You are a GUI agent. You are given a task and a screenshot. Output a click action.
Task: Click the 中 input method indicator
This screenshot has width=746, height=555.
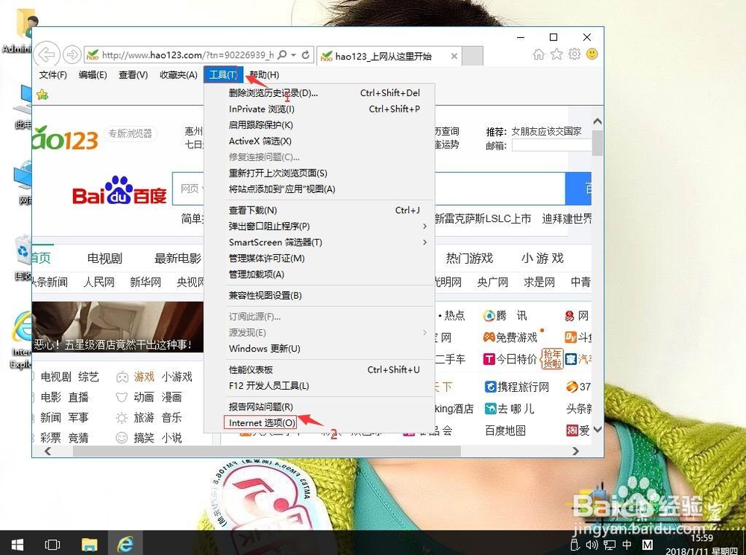pos(627,545)
